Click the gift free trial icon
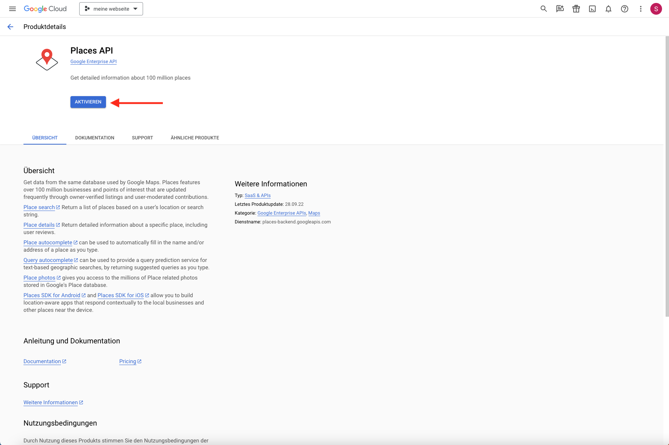669x445 pixels. 576,9
